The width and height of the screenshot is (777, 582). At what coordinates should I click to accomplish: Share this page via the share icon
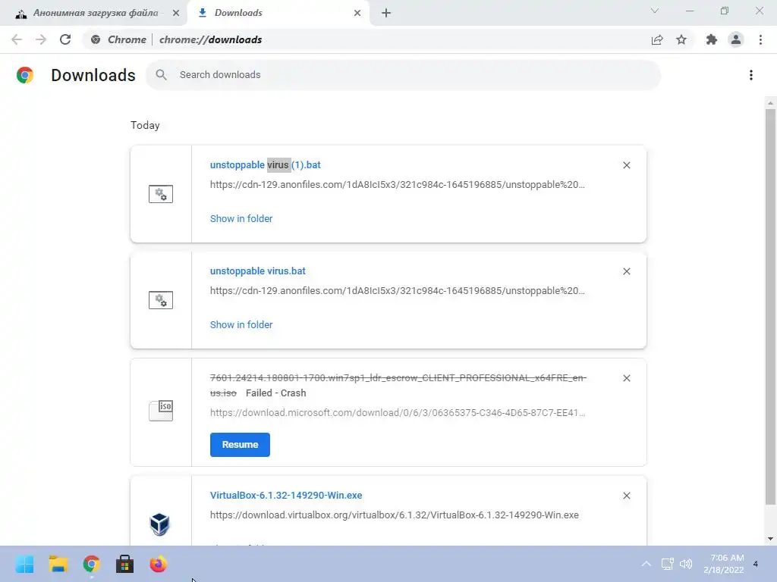click(657, 39)
